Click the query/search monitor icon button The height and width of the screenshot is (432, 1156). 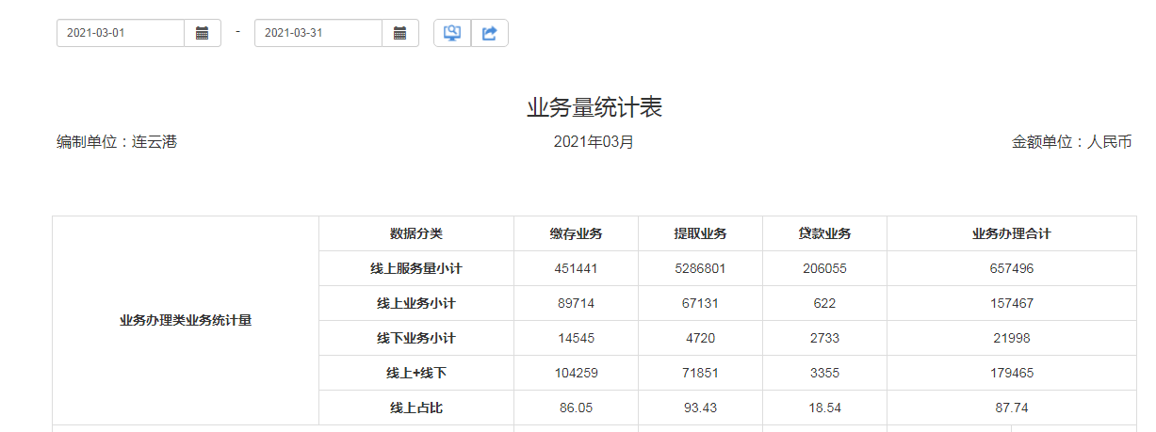pos(452,33)
